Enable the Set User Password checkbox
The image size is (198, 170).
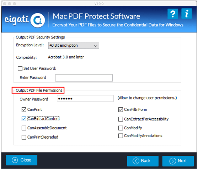pos(20,68)
